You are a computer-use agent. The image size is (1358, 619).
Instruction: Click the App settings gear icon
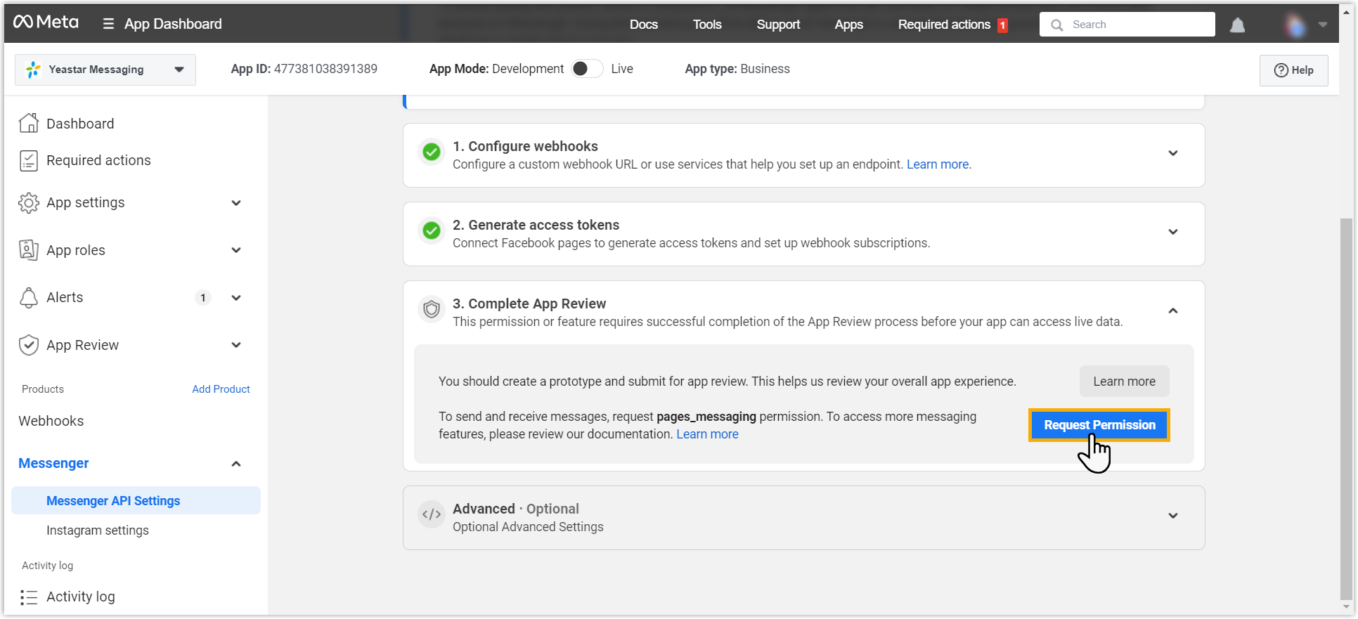coord(29,202)
